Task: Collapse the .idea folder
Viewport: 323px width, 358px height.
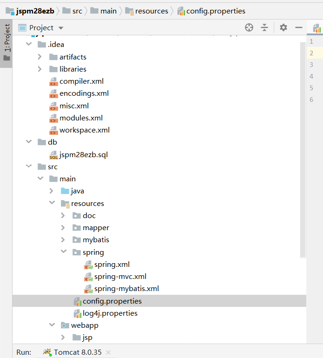Action: (x=29, y=45)
